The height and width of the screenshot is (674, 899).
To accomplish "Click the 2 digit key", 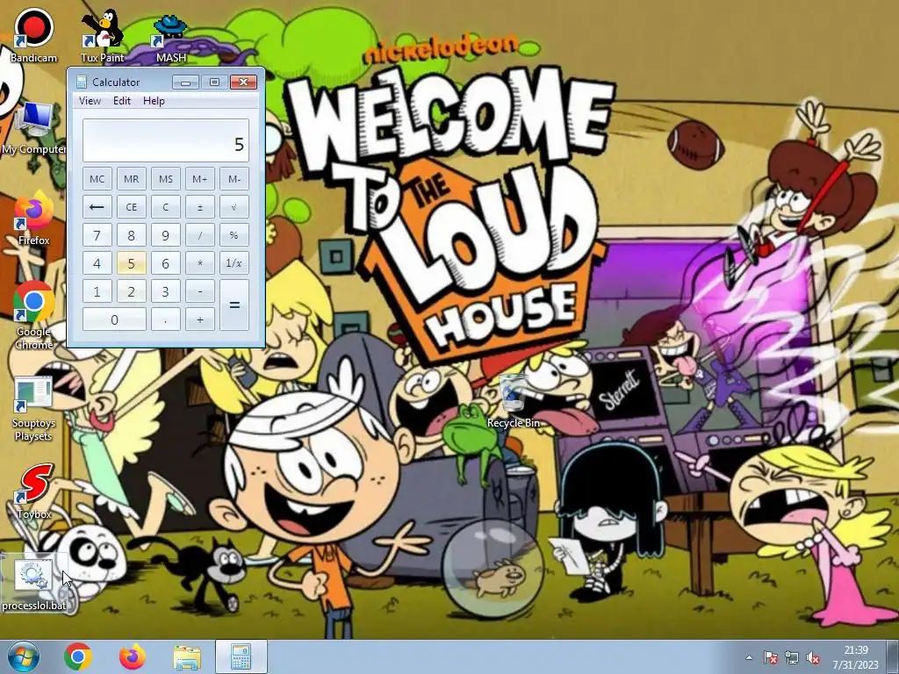I will point(132,291).
